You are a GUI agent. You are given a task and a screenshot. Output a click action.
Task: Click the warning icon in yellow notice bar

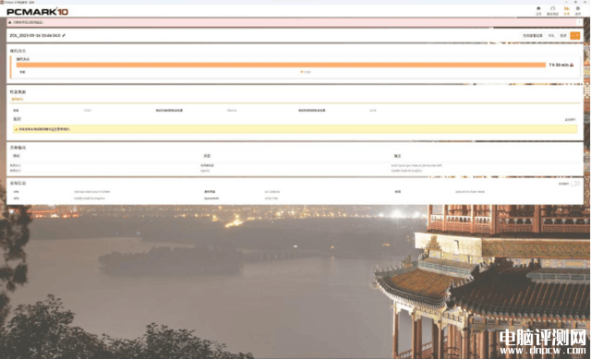coord(16,129)
